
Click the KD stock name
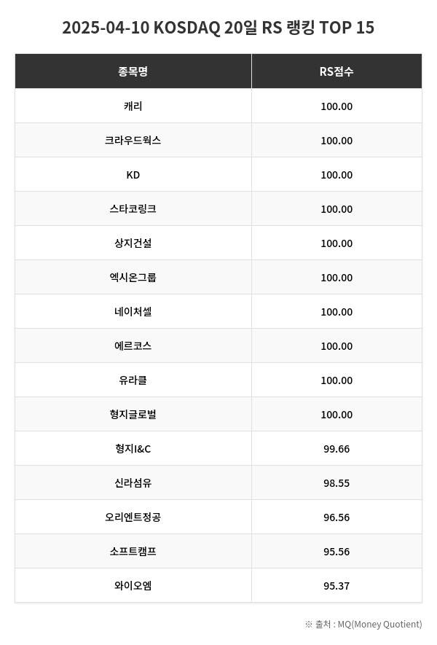pyautogui.click(x=133, y=175)
